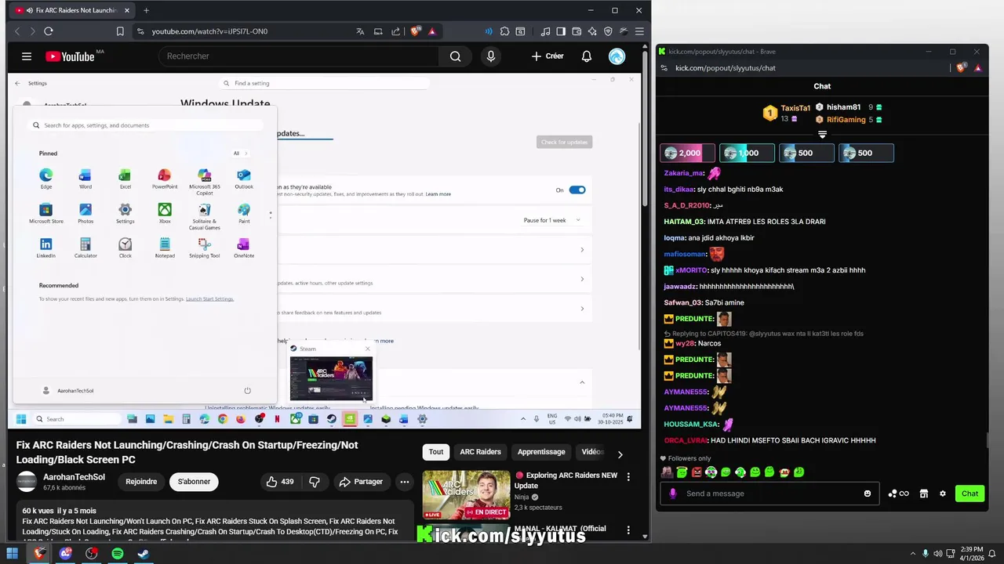1004x564 pixels.
Task: Select the ARC Raiders filter chip
Action: (x=480, y=452)
